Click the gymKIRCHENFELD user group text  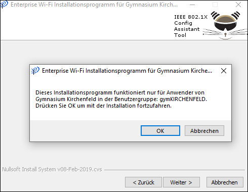[183, 99]
